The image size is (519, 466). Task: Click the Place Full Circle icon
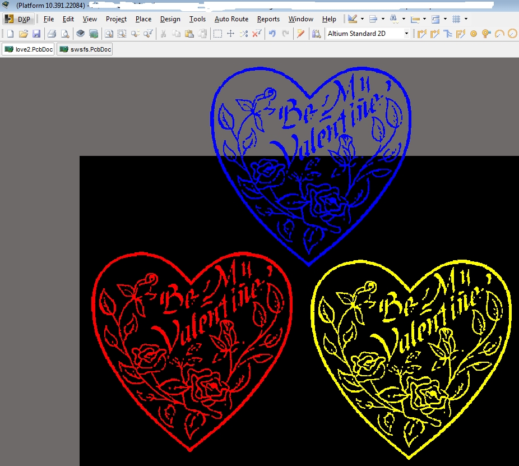[512, 34]
